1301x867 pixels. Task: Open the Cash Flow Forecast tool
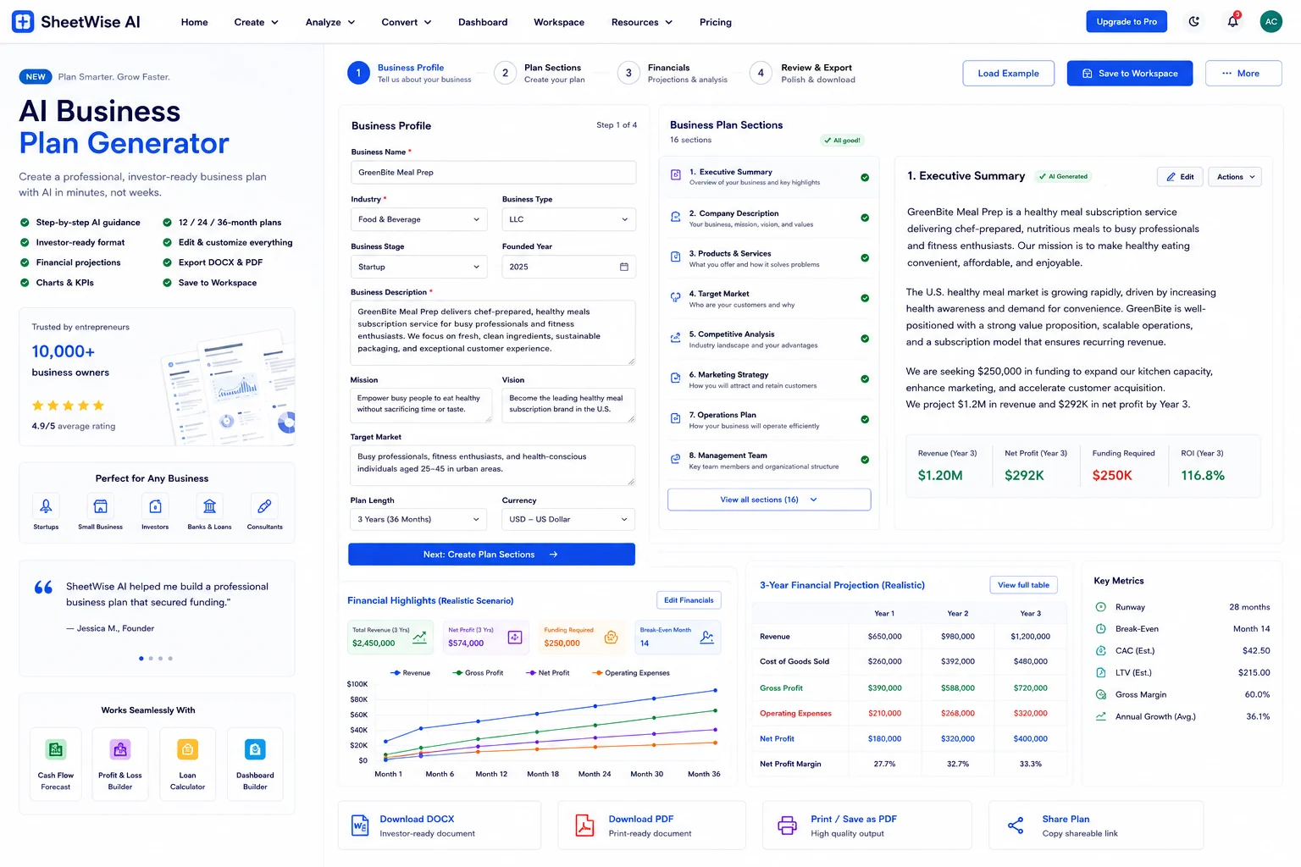[x=56, y=764]
